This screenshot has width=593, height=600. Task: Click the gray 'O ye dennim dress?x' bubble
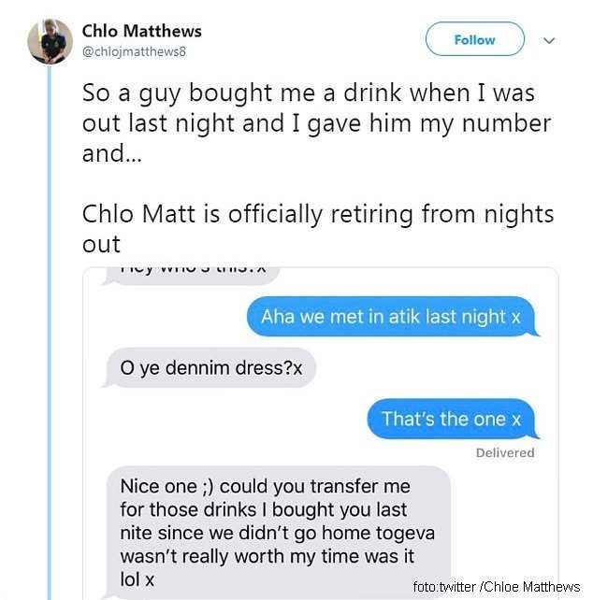tap(211, 368)
